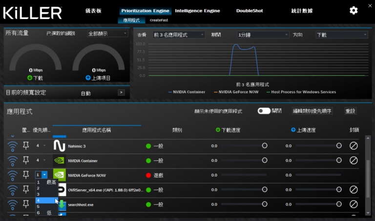Open the settings gear icon
Viewport: 375px width, 221px height.
click(354, 11)
